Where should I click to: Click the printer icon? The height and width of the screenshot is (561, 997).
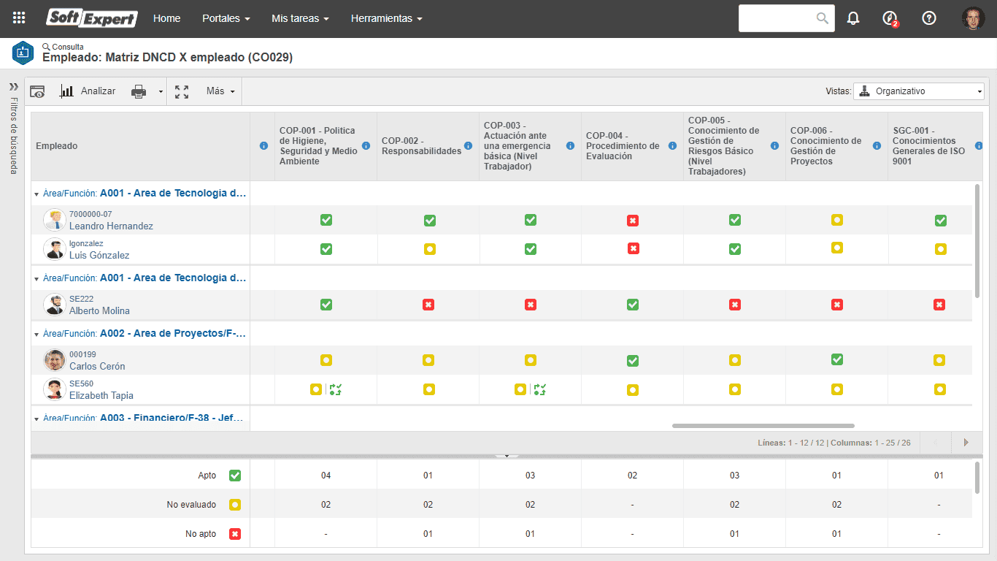139,91
